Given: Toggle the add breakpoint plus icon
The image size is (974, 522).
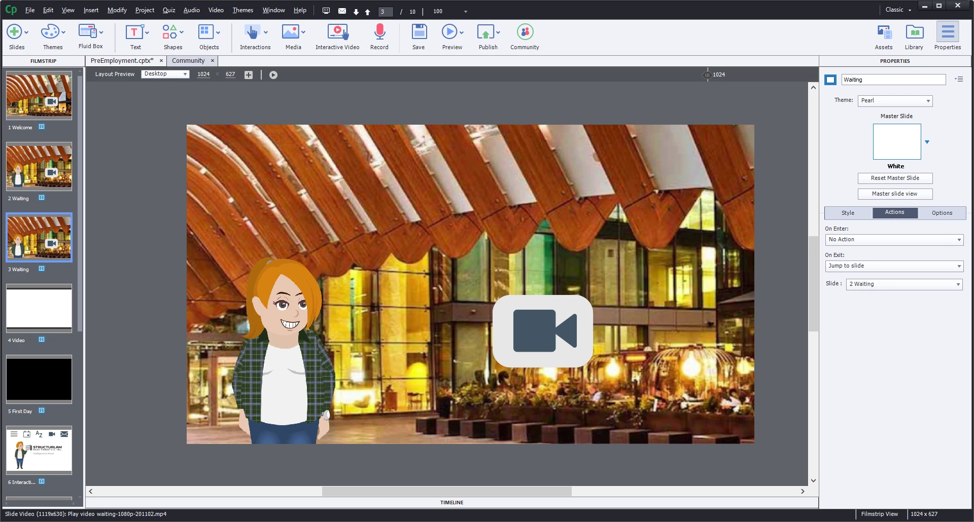Looking at the screenshot, I should point(249,75).
